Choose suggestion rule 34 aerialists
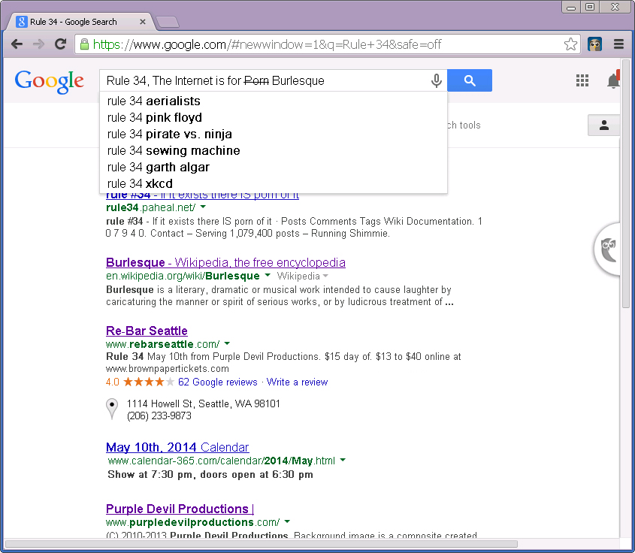 pyautogui.click(x=274, y=101)
